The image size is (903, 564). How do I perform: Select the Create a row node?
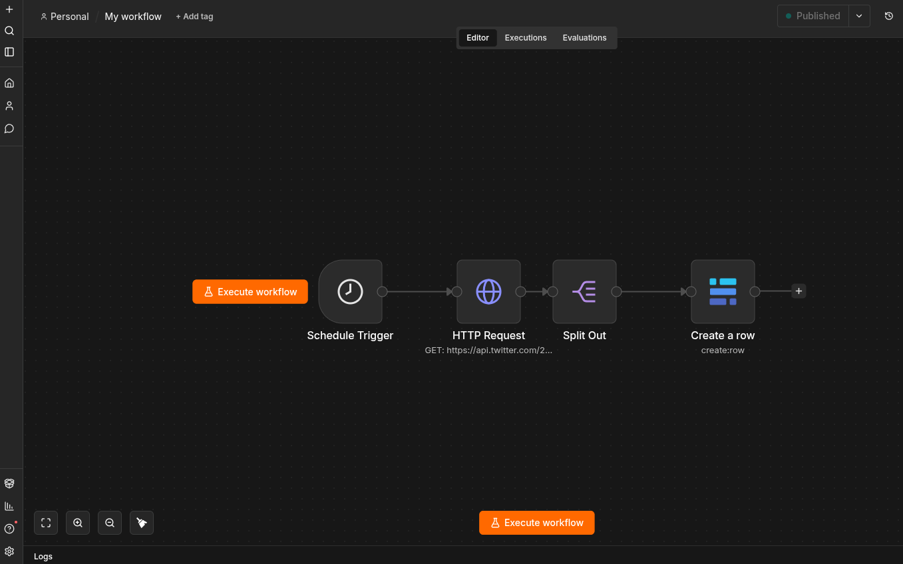[723, 291]
